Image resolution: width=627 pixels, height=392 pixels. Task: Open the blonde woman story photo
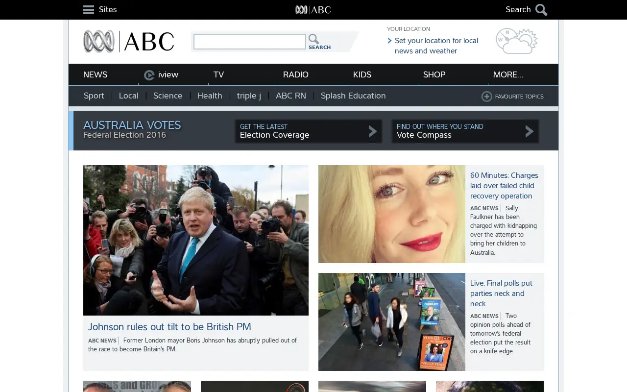(x=392, y=214)
